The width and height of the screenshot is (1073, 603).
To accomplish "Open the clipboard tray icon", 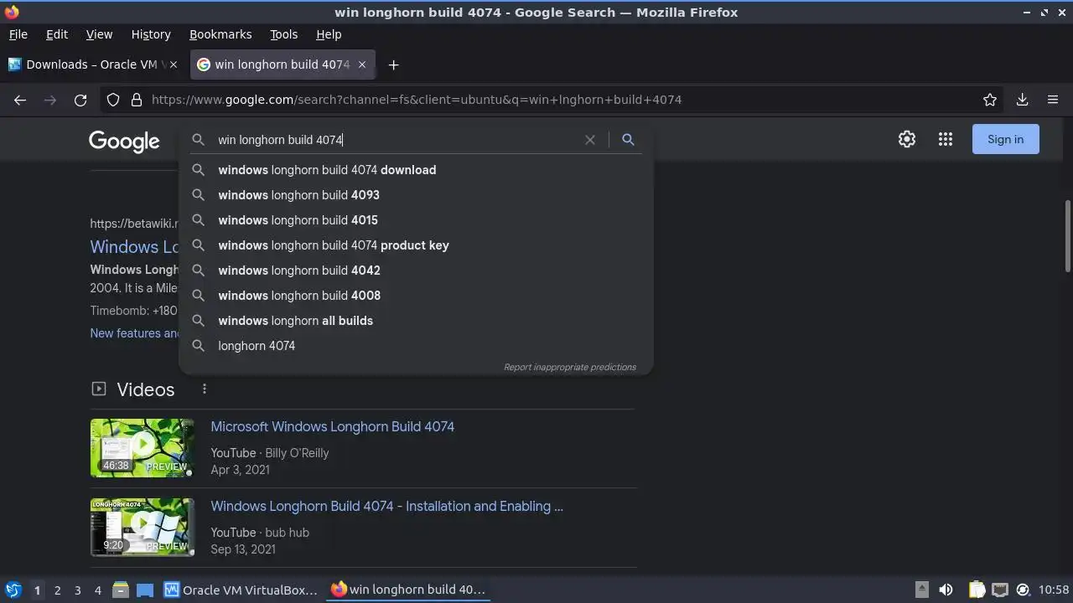I will (977, 590).
